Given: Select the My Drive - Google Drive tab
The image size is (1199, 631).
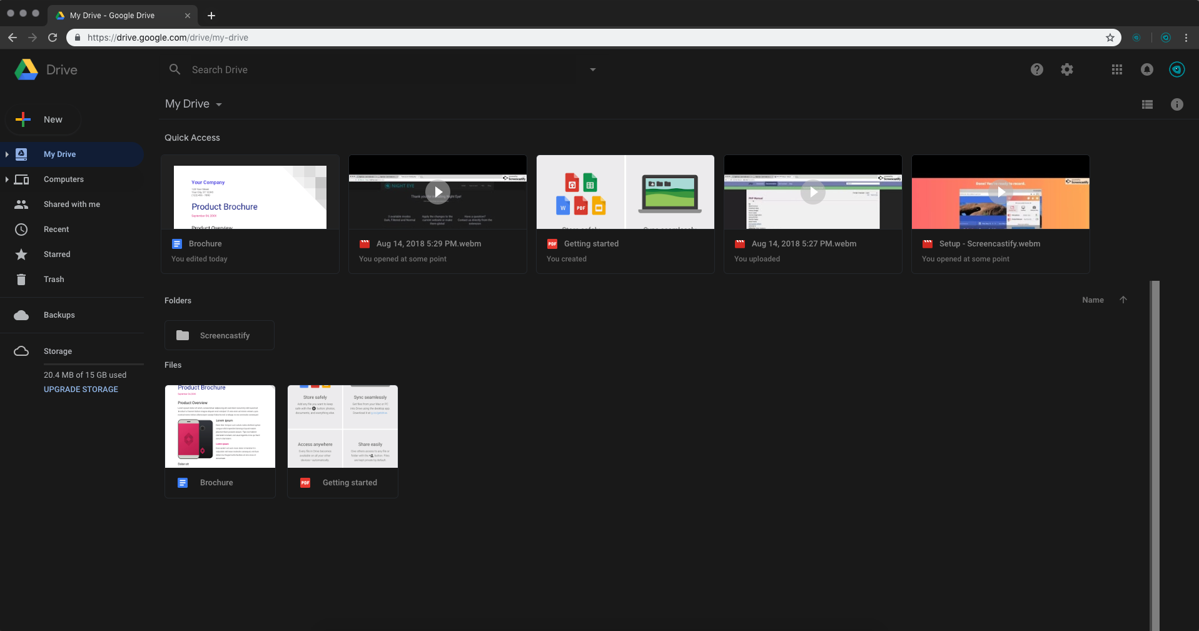Looking at the screenshot, I should point(123,16).
